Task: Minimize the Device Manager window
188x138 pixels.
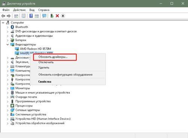Action: click(x=161, y=3)
